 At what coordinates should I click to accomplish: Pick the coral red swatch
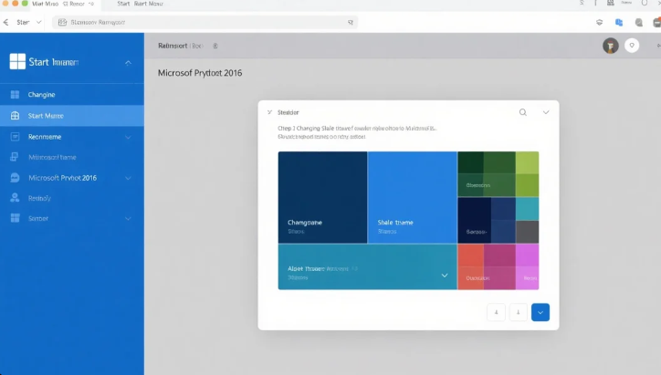(x=470, y=266)
